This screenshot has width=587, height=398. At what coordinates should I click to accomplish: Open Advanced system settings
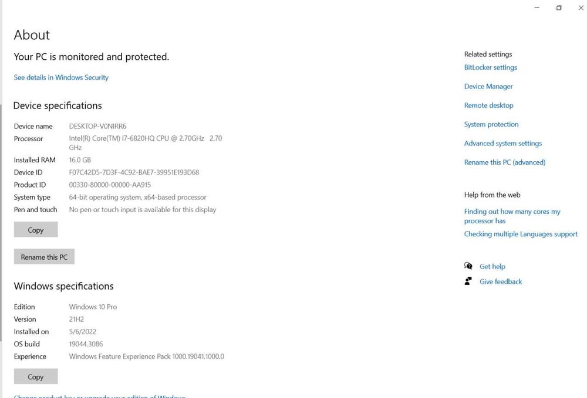[502, 144]
